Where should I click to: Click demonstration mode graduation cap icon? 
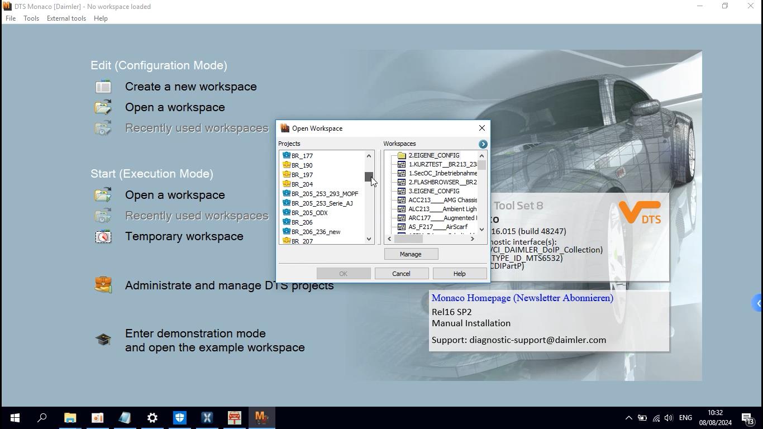click(x=103, y=340)
